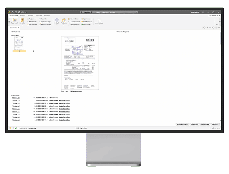Open the Stefan user account dropdown
The height and width of the screenshot is (174, 229).
tap(195, 12)
